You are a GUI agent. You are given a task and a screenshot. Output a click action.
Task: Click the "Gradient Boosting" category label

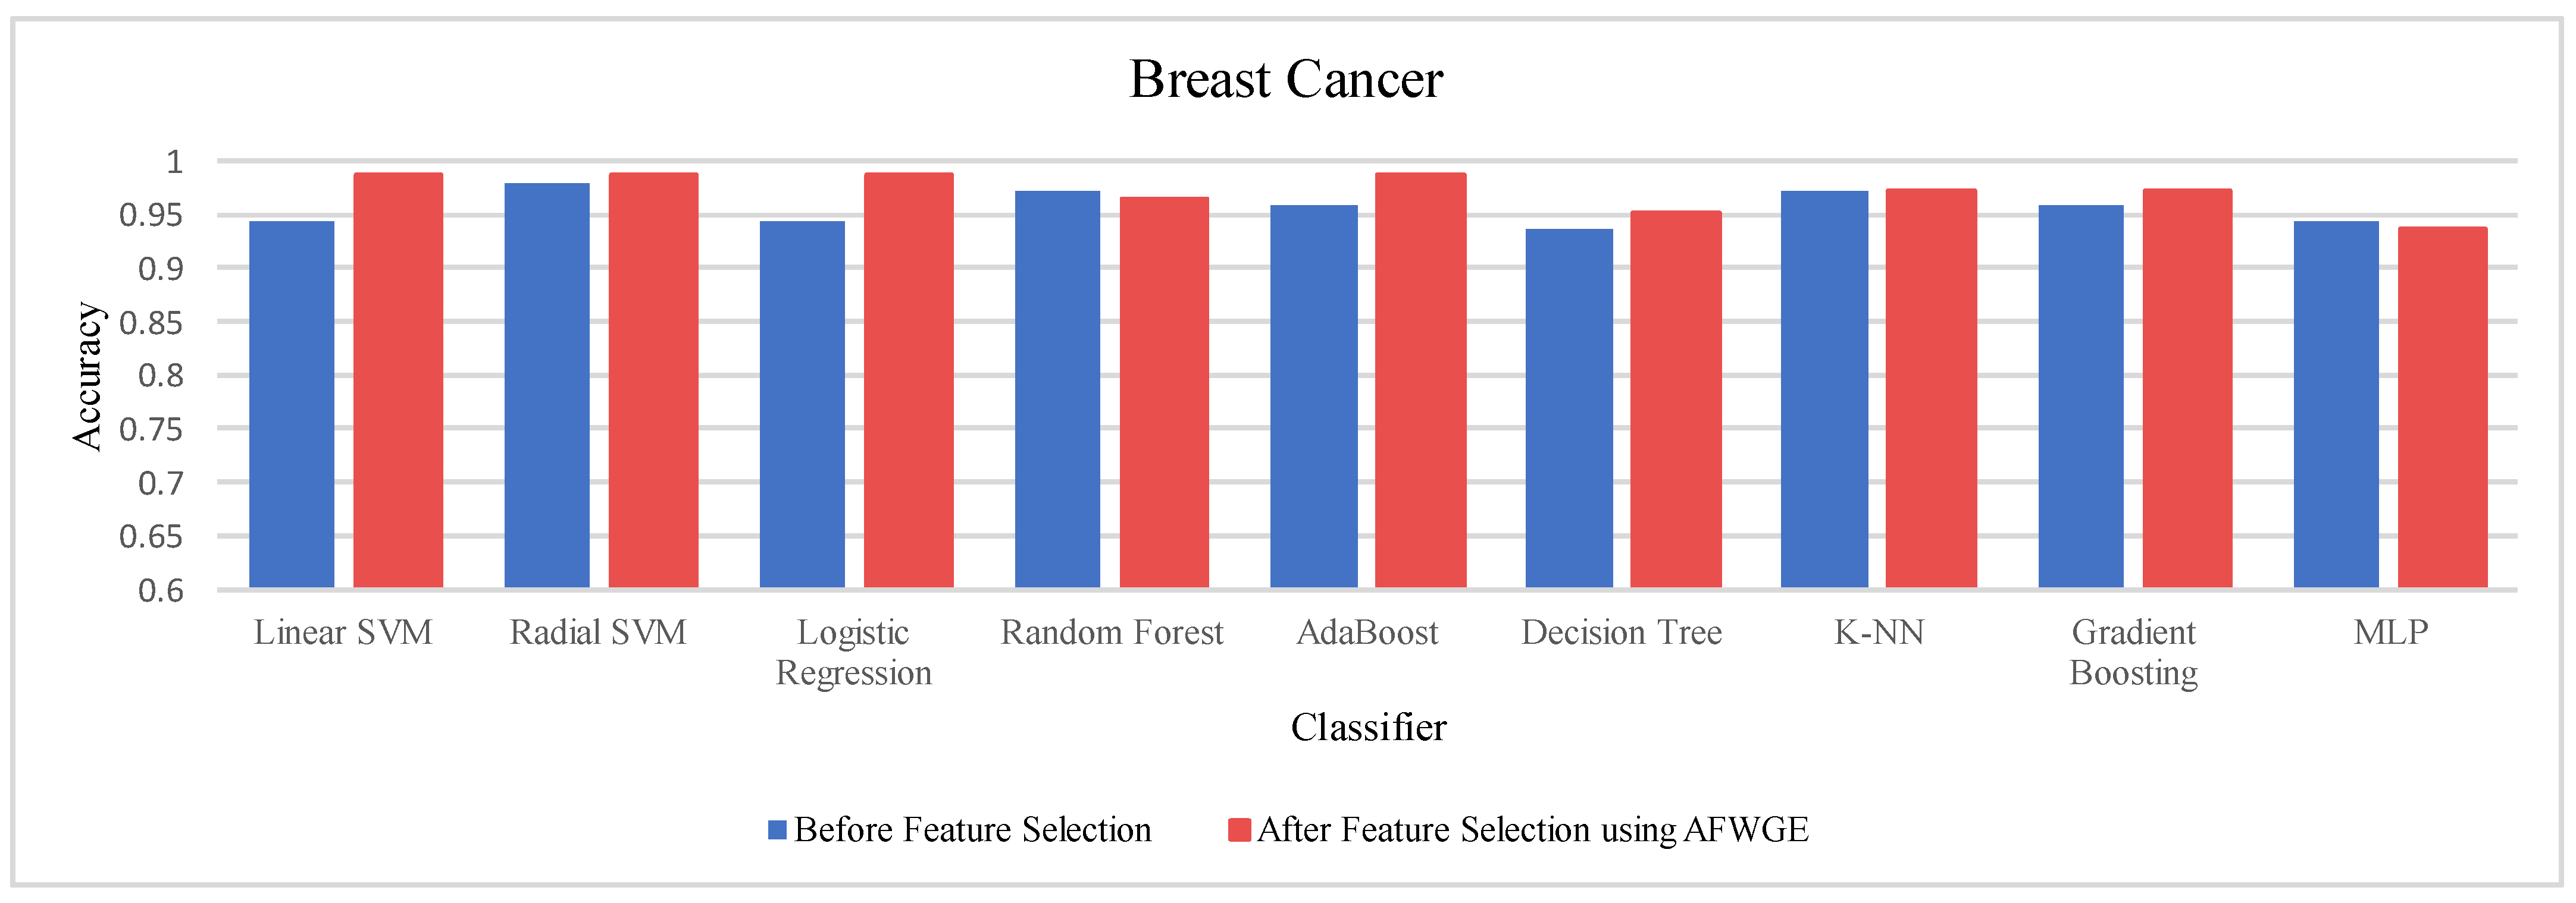coord(2133,652)
